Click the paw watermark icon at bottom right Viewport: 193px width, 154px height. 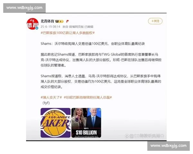tap(127, 136)
